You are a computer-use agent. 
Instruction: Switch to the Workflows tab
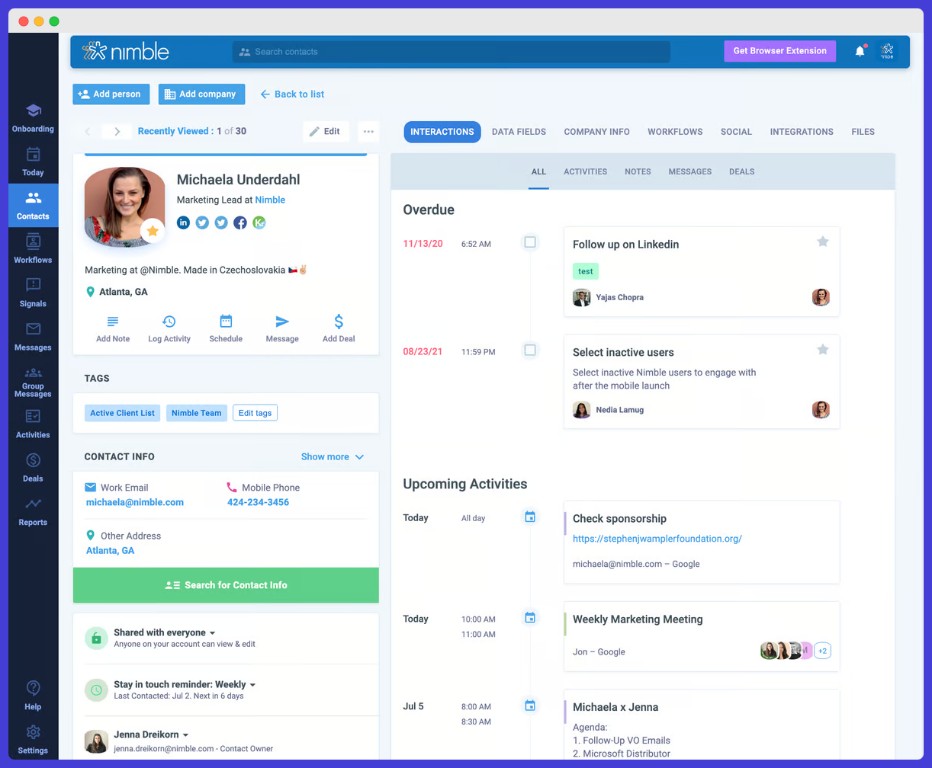click(675, 132)
